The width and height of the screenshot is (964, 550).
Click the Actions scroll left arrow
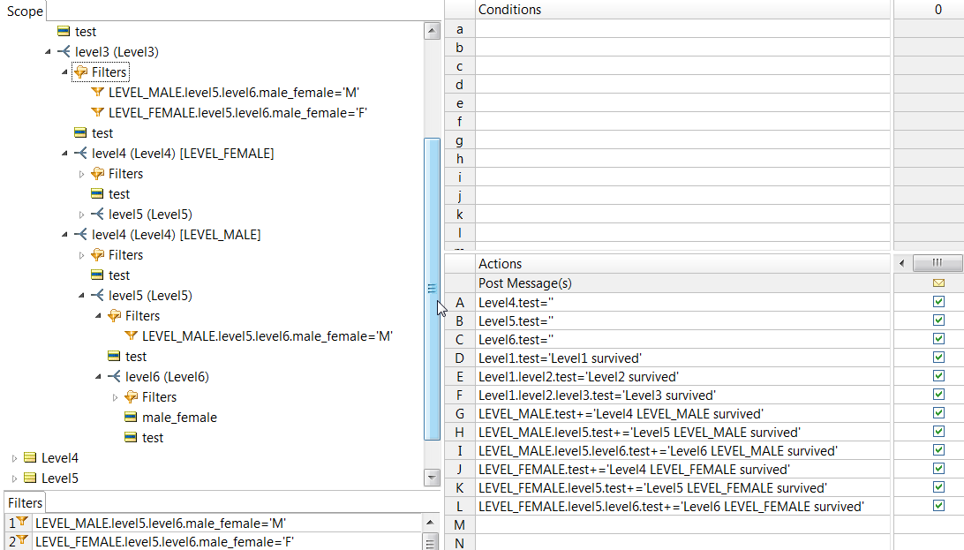pos(902,263)
